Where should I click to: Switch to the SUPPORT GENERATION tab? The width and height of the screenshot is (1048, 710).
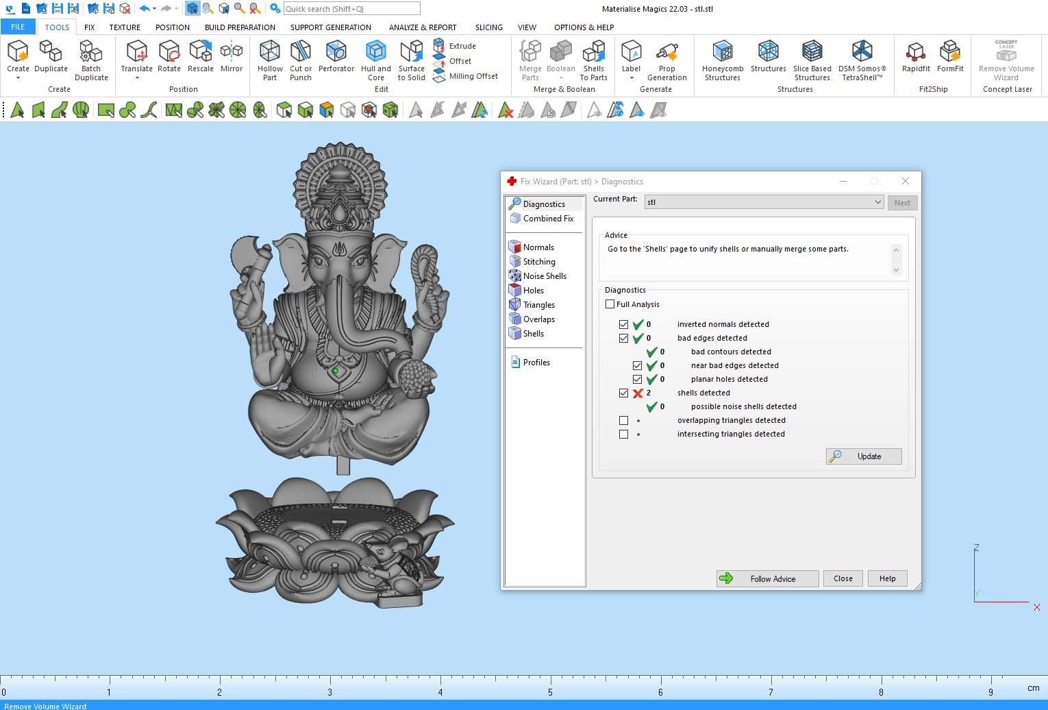coord(330,27)
